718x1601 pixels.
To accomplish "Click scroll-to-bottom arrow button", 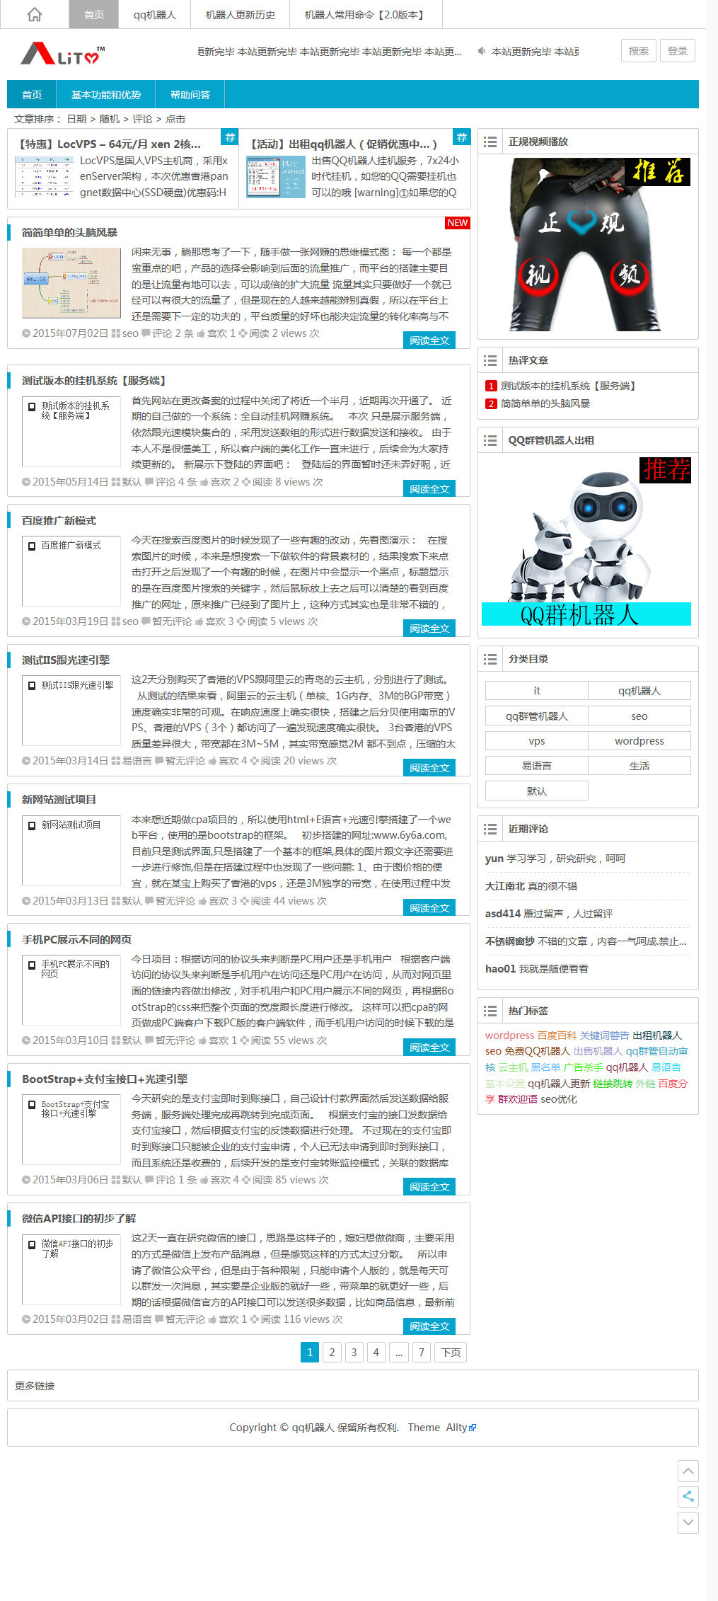I will coord(688,1522).
